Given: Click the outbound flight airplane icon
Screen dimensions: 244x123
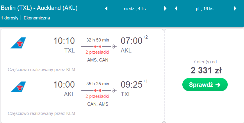Looking at the screenshot, I should [114, 46].
